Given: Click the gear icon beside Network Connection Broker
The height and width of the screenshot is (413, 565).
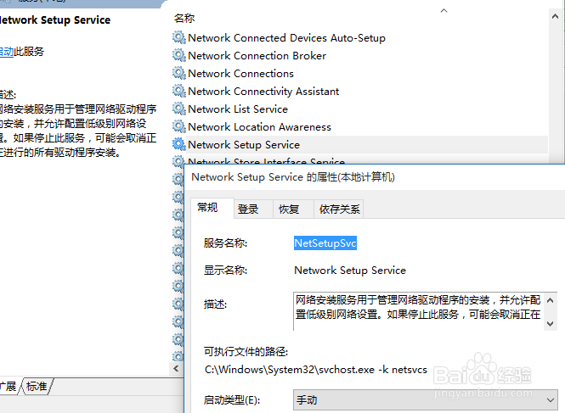Looking at the screenshot, I should (x=178, y=55).
